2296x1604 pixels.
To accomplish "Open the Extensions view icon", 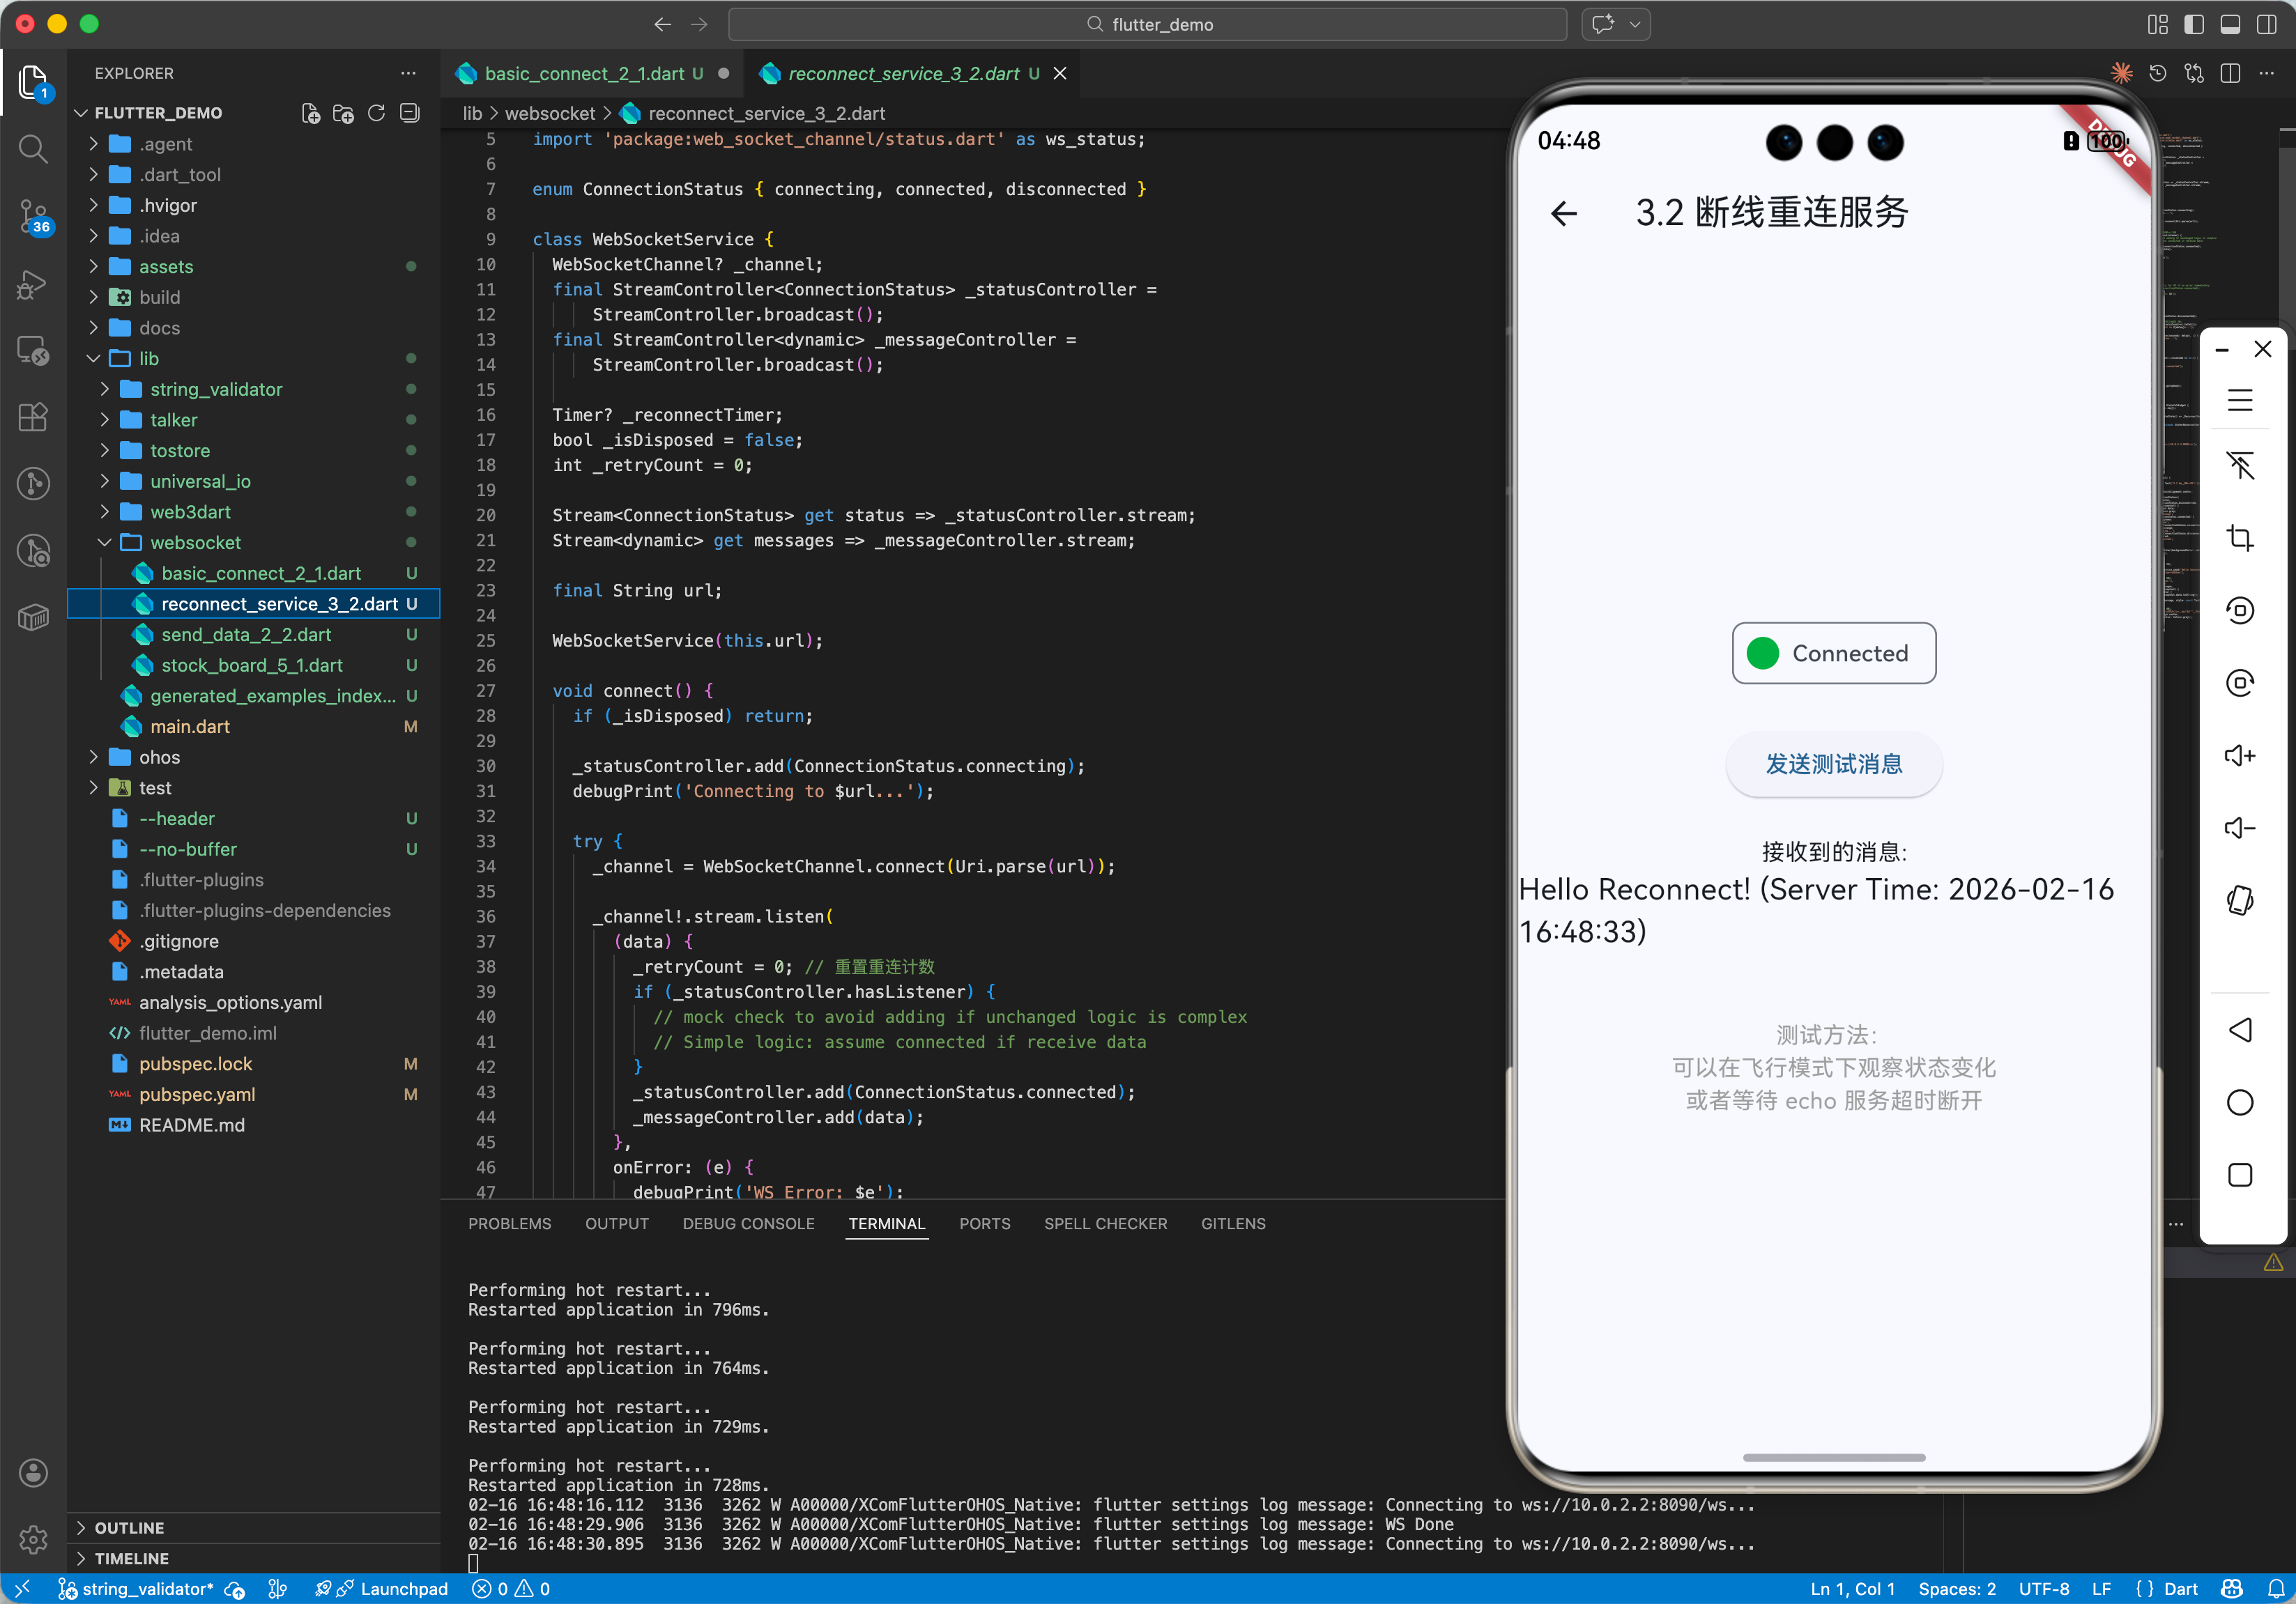I will (x=33, y=417).
